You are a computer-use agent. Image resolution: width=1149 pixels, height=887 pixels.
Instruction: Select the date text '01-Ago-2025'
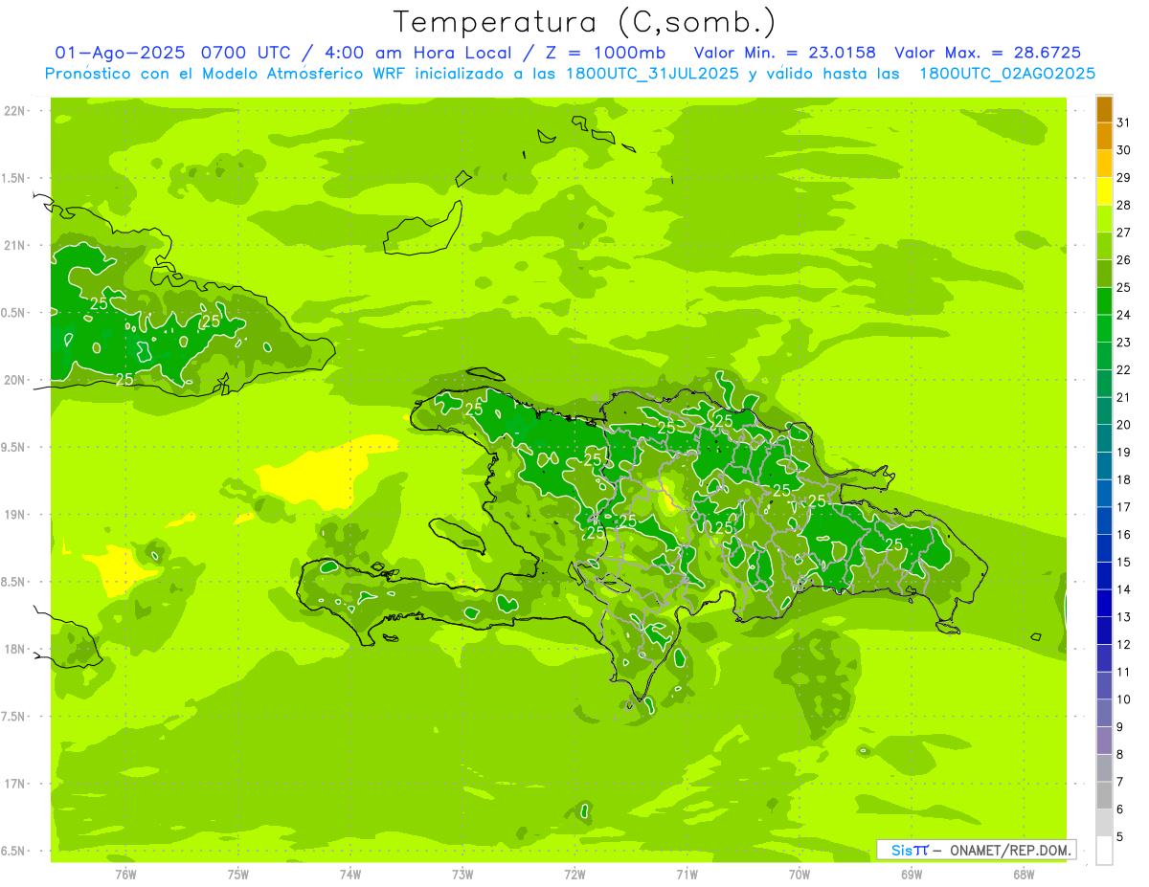pyautogui.click(x=121, y=53)
